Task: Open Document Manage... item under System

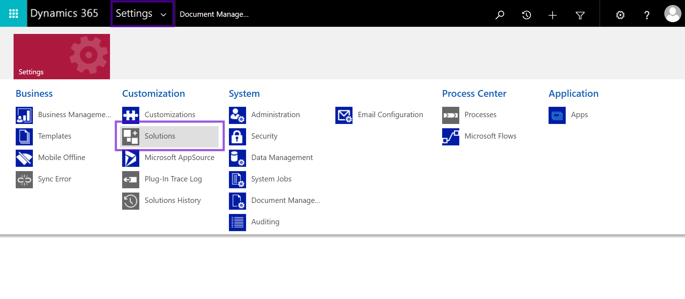Action: coord(286,200)
